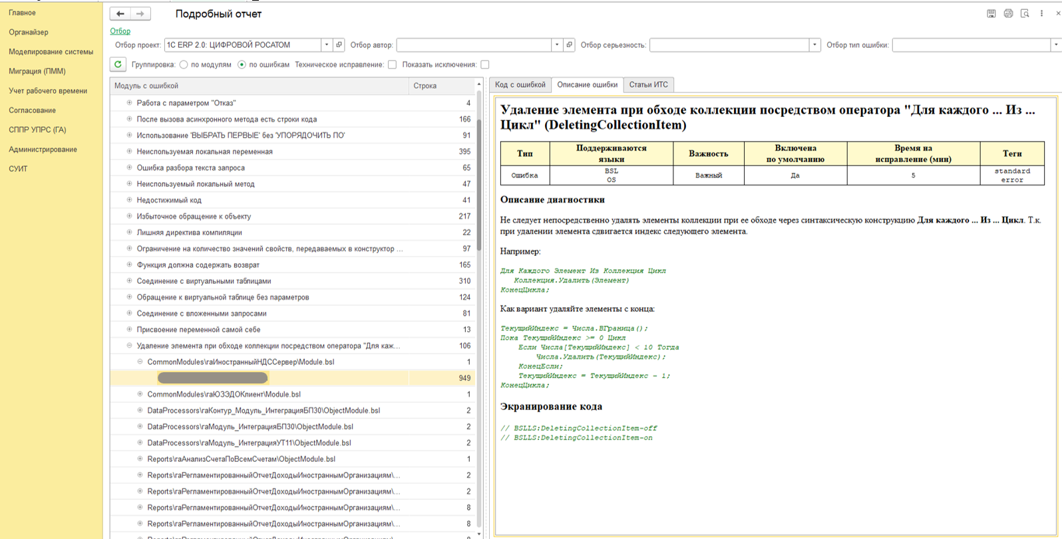Open the Отбор серьезность dropdown list

[x=815, y=45]
